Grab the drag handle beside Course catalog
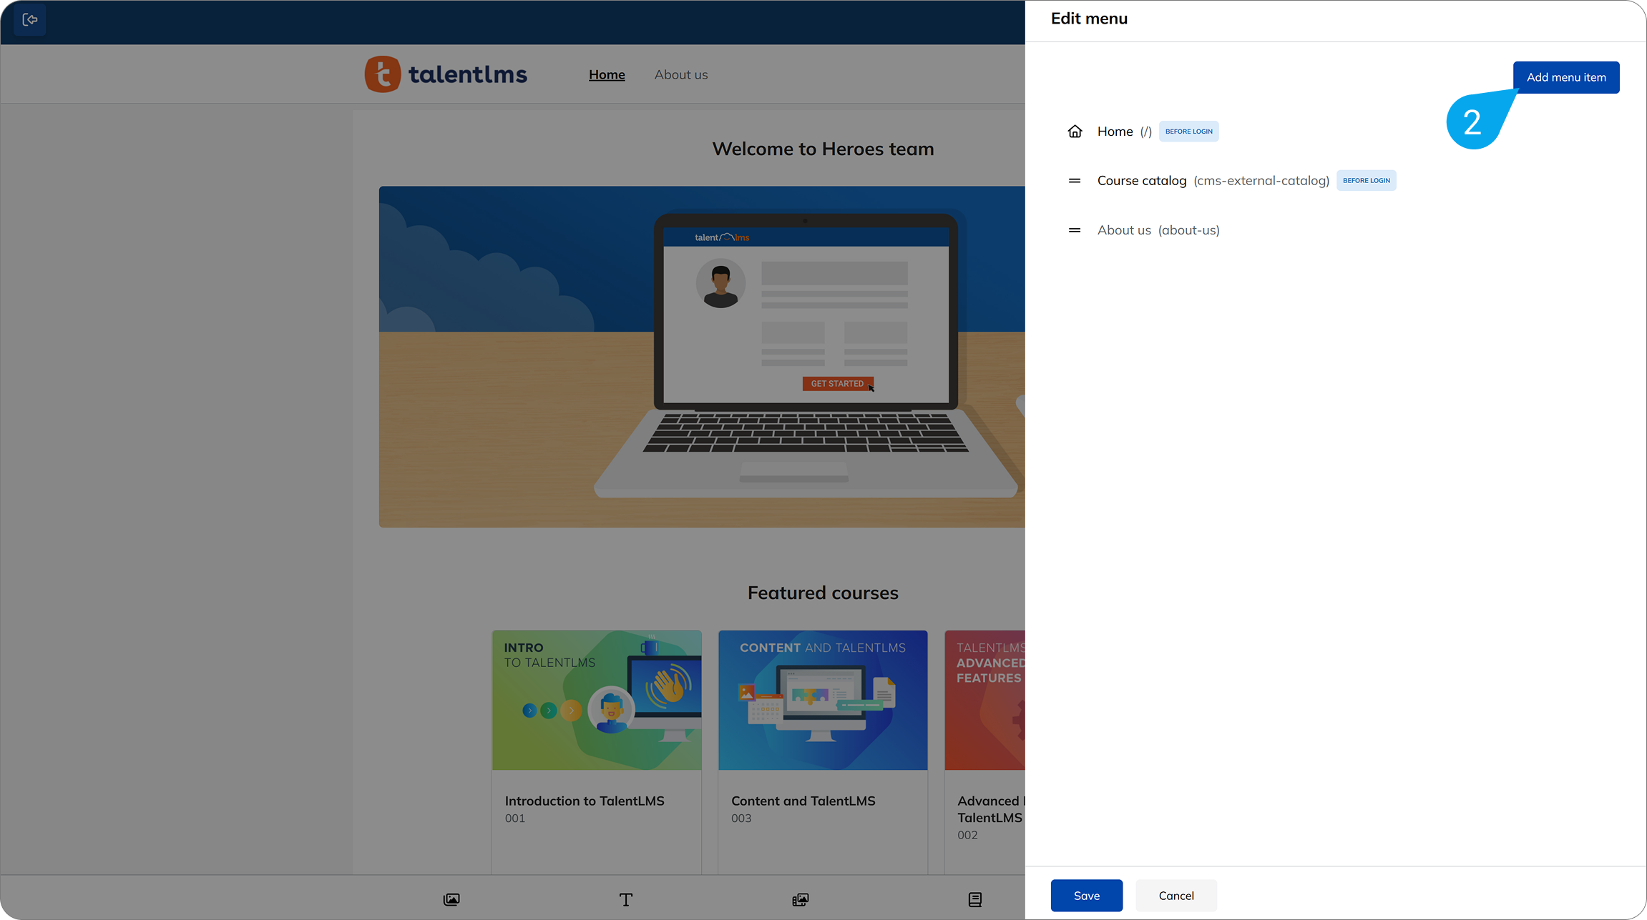Viewport: 1647px width, 920px height. tap(1075, 180)
